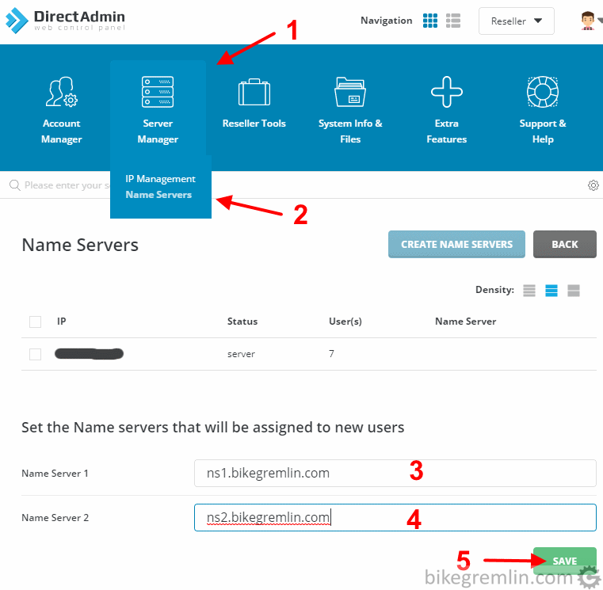Open the Extra Features section
603x590 pixels.
coord(446,110)
